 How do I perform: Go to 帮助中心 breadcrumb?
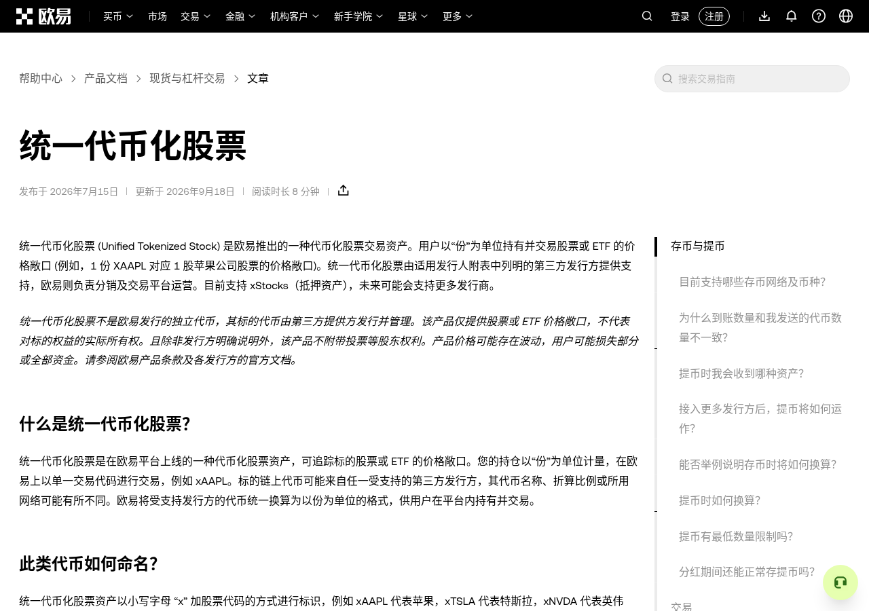[41, 78]
